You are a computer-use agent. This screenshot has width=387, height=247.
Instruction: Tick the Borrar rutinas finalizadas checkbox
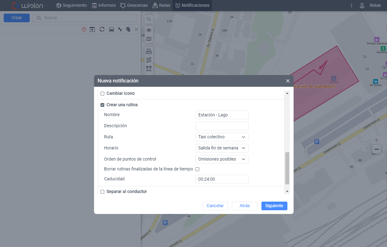click(x=197, y=169)
